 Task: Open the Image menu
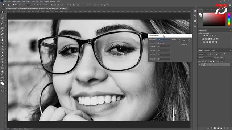pyautogui.click(x=14, y=1)
